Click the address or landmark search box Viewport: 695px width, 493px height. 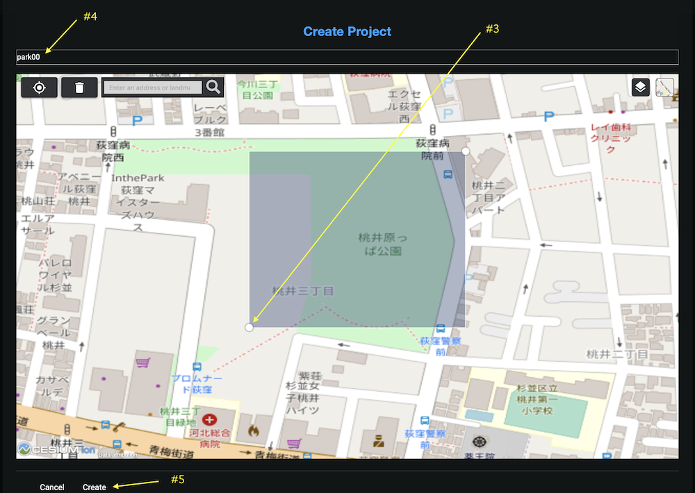coord(152,87)
